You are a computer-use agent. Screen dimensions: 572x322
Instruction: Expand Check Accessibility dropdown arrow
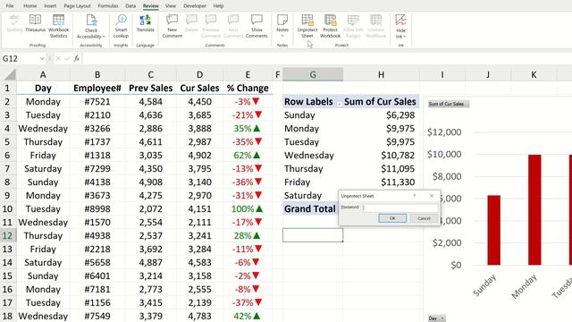[x=104, y=37]
